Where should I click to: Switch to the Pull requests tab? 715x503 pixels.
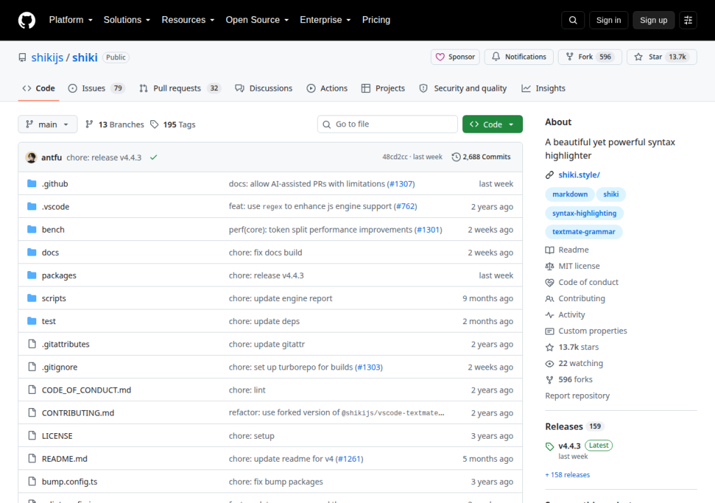(179, 89)
